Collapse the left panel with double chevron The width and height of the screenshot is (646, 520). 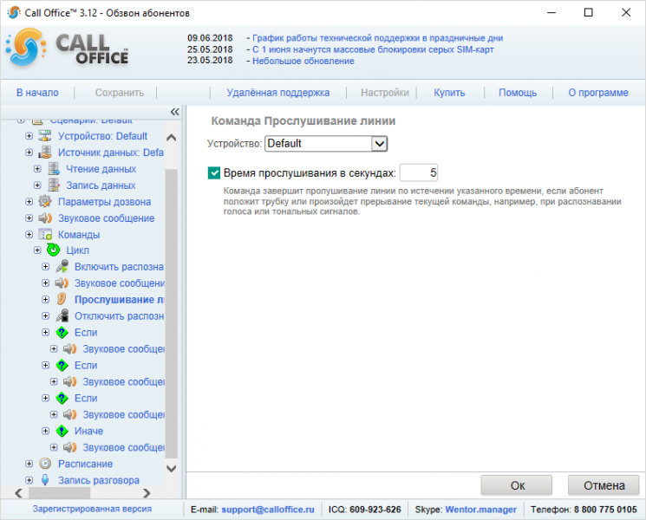coord(174,112)
